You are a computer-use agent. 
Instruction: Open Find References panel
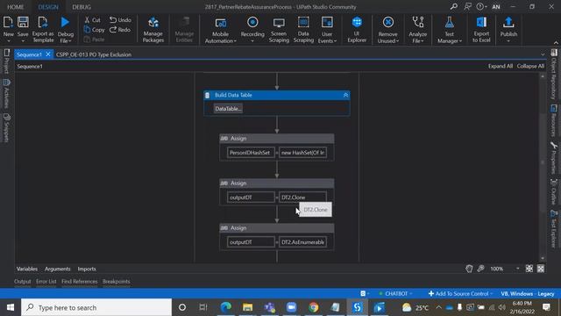point(80,282)
